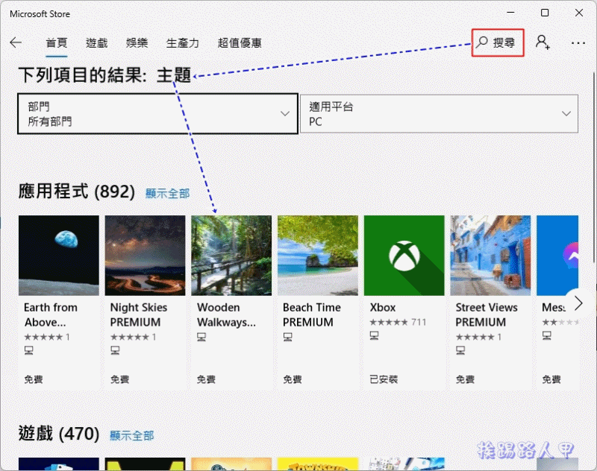Click the Messenger app logo tile
Screen dimensions: 597x471
tap(557, 256)
